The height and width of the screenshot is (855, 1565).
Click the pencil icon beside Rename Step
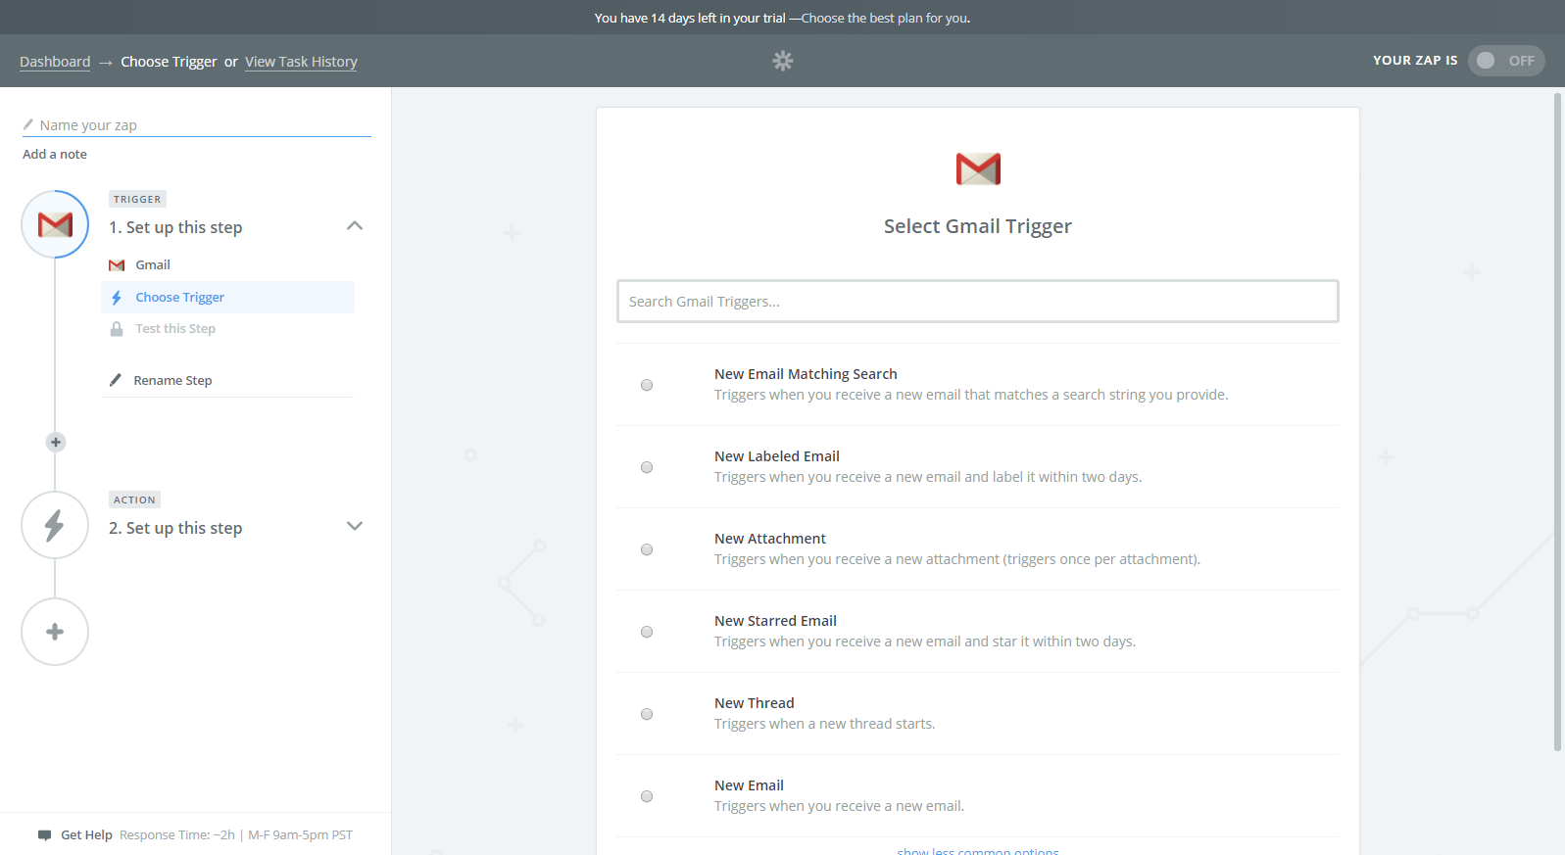[116, 380]
